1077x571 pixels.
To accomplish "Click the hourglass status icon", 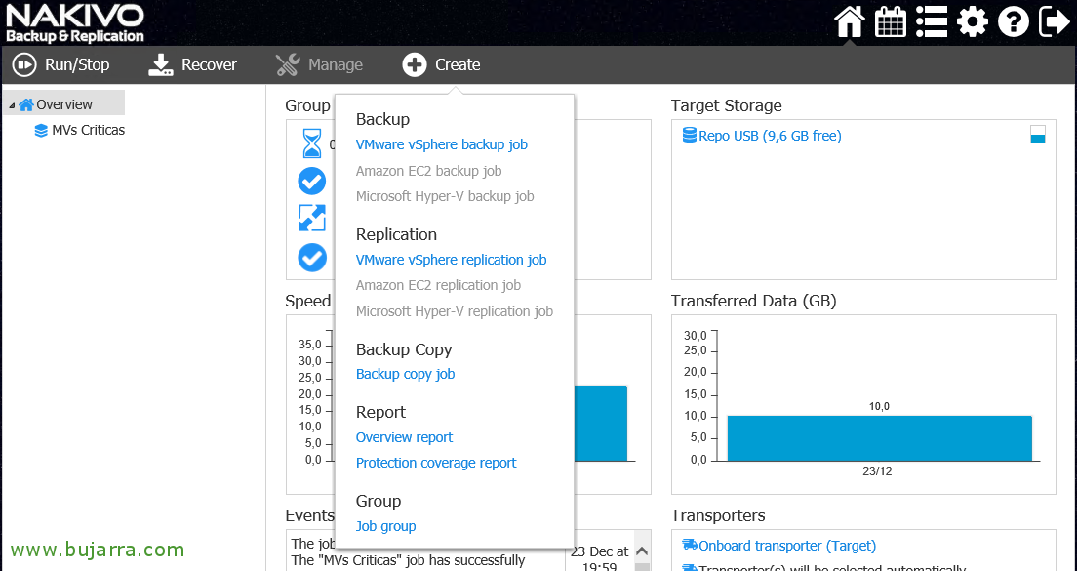I will coord(312,143).
